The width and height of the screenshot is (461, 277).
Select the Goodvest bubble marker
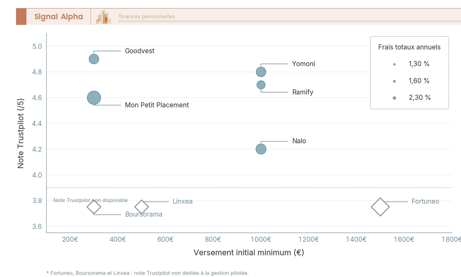pyautogui.click(x=93, y=59)
